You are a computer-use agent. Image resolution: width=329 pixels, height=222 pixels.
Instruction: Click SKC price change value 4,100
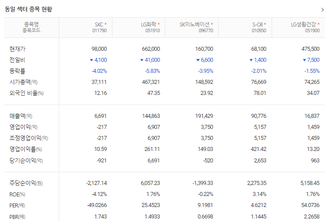point(101,60)
